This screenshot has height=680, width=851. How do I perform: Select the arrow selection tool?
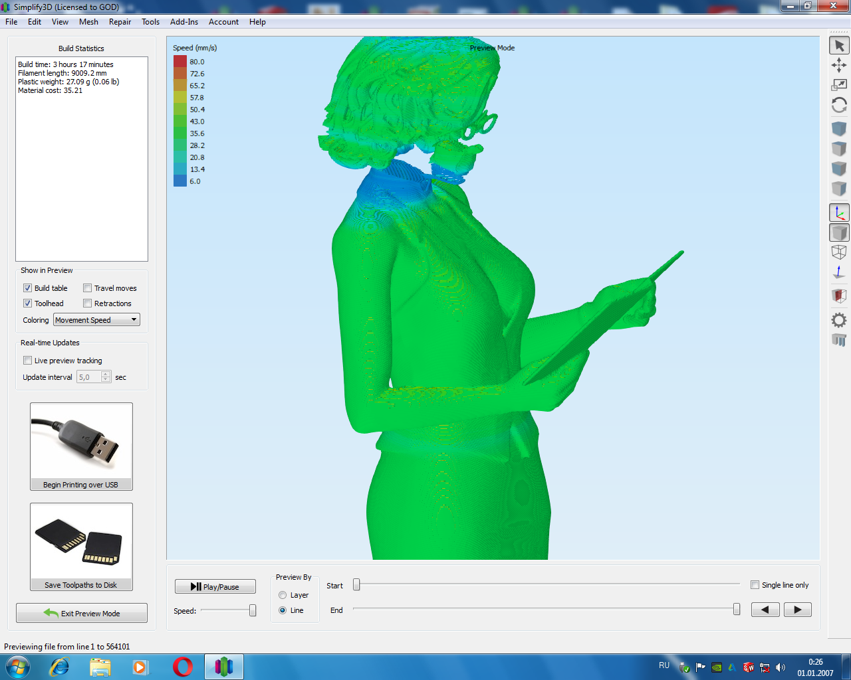click(839, 45)
